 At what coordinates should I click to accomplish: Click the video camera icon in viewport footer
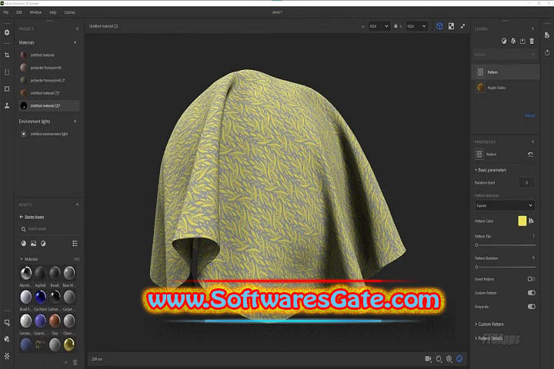coord(428,359)
